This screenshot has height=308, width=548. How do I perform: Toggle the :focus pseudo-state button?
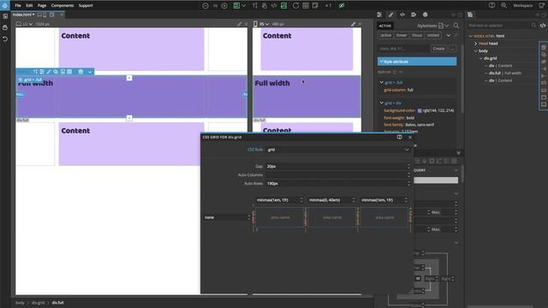click(417, 35)
